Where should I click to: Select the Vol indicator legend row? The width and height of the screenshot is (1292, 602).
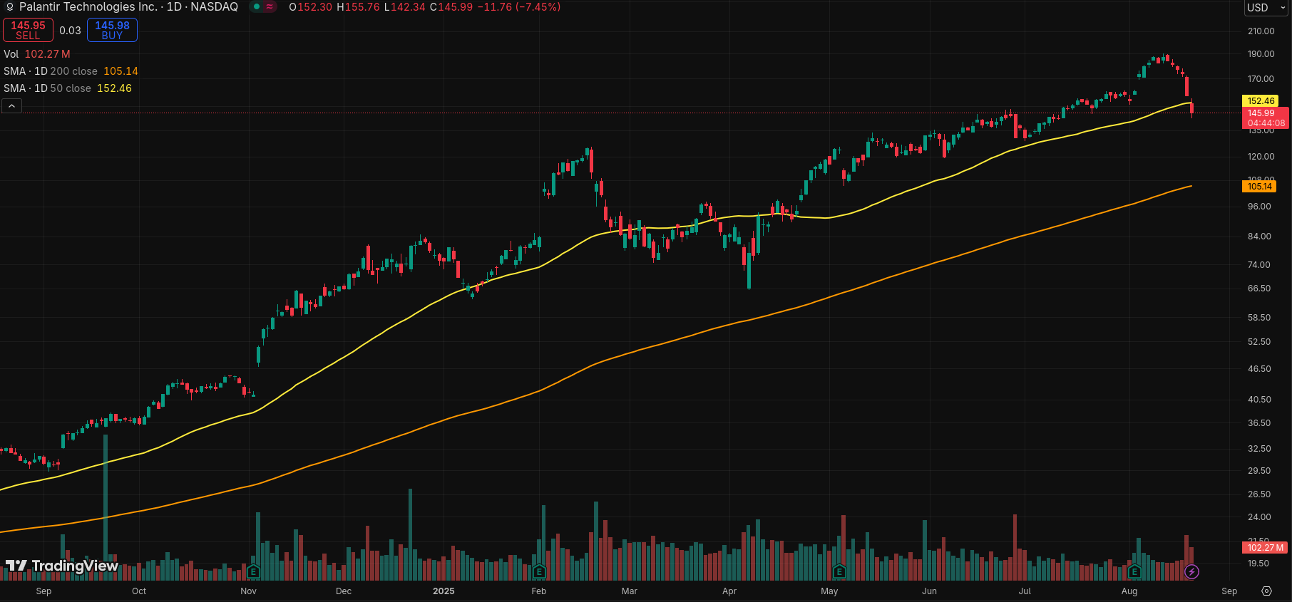(x=37, y=54)
